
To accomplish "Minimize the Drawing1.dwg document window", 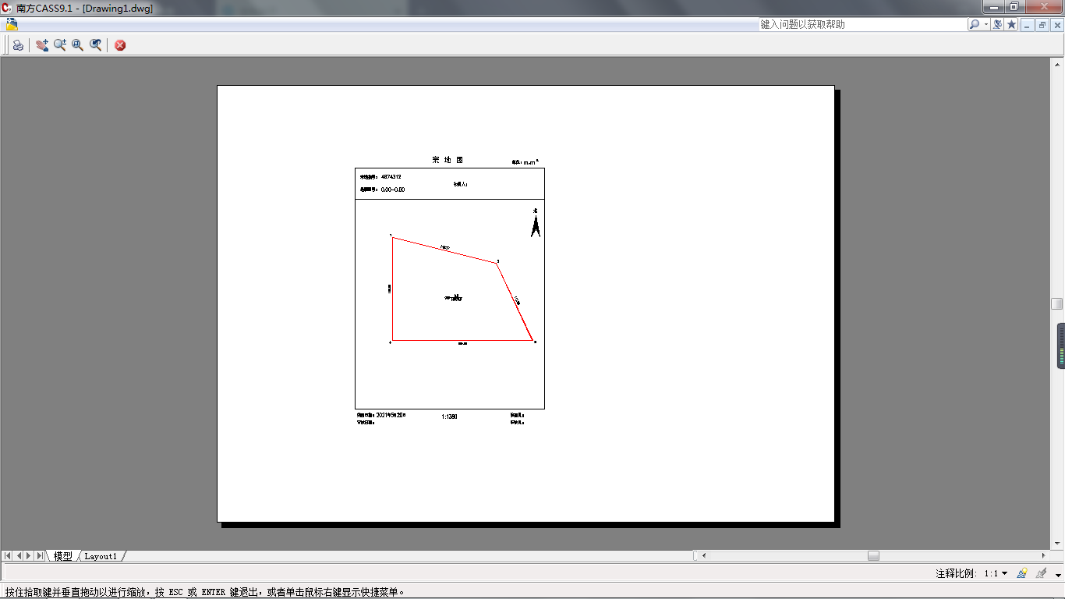I will (x=1028, y=25).
